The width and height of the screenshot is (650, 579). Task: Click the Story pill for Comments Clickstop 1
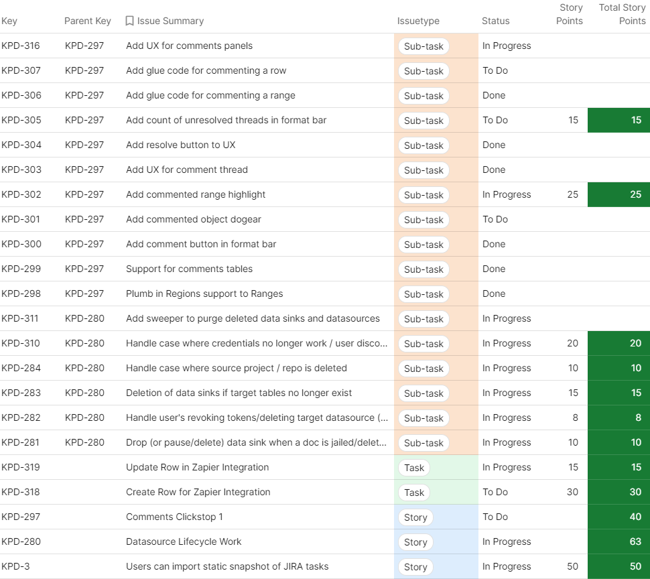(x=415, y=517)
